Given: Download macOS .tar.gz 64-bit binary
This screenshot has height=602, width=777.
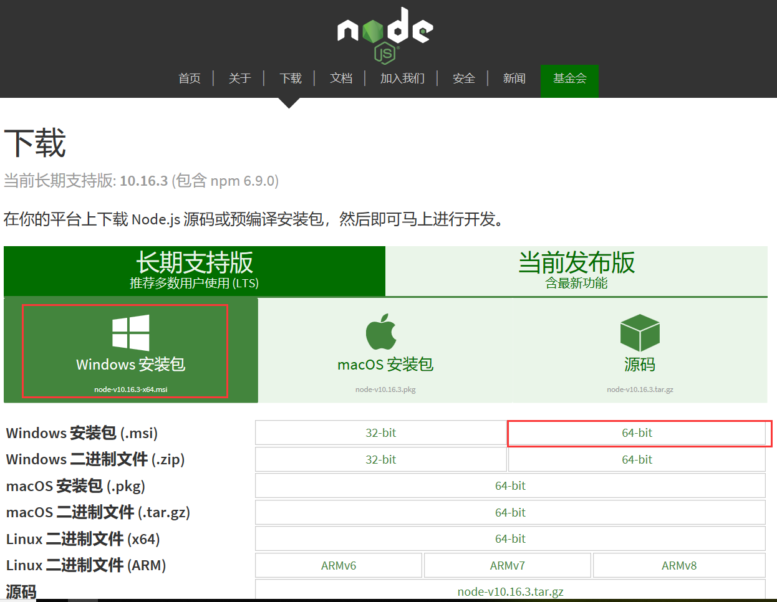Looking at the screenshot, I should [510, 512].
